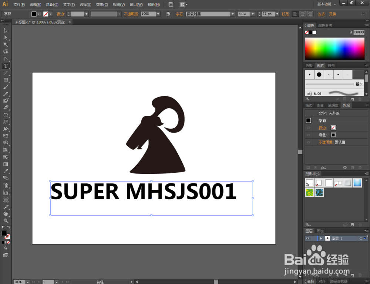Click the swap fill and stroke arrows
370x284 pixels.
(9, 227)
